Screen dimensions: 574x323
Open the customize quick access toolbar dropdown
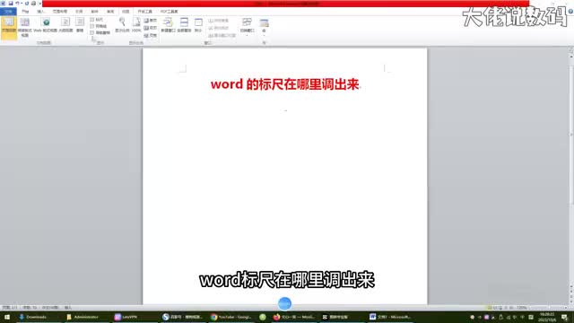[x=39, y=4]
